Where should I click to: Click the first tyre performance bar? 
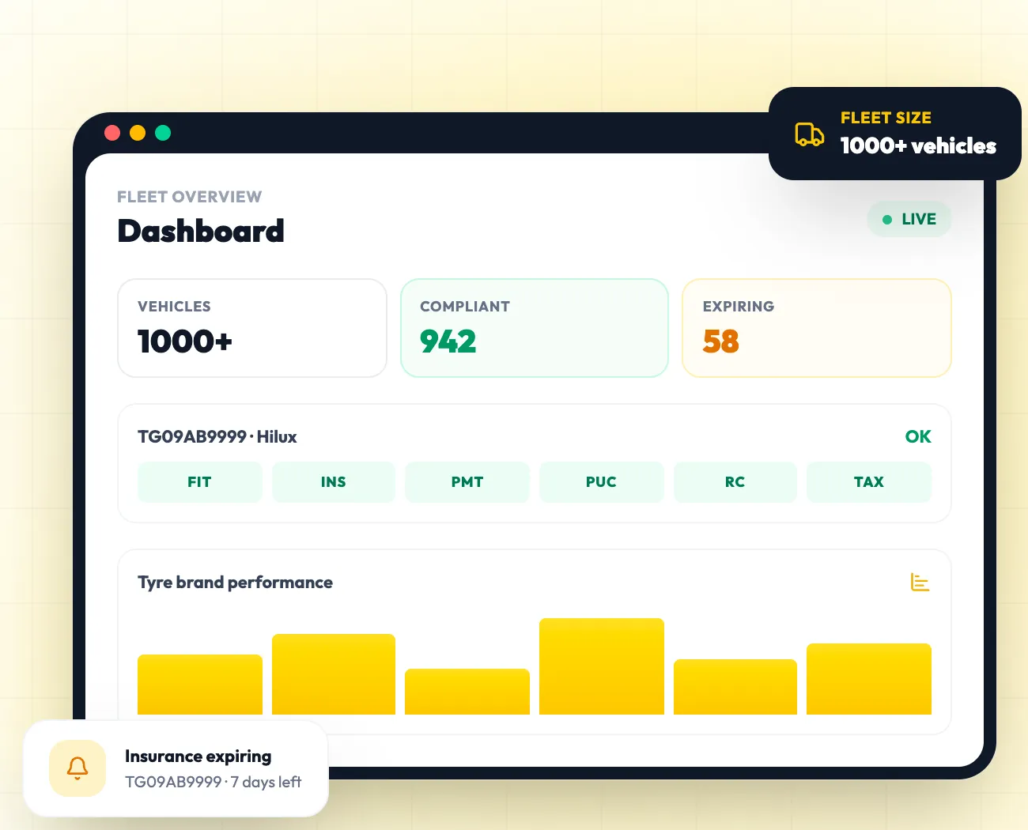pos(200,685)
